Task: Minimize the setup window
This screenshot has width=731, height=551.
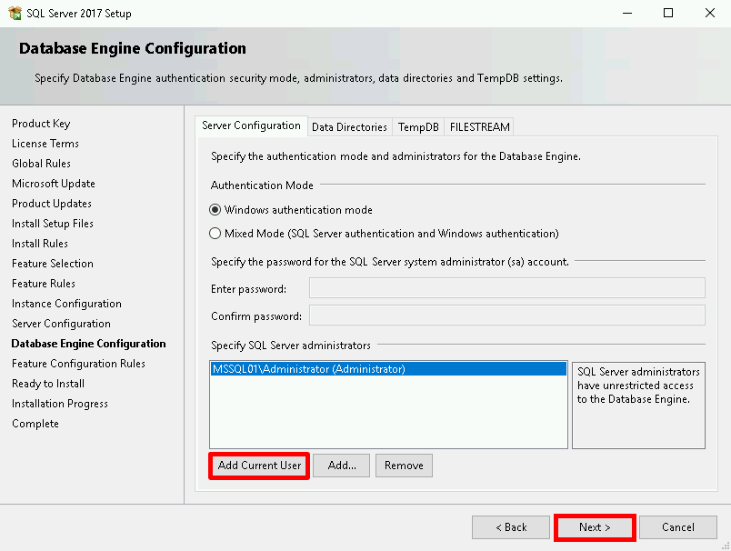Action: click(626, 14)
